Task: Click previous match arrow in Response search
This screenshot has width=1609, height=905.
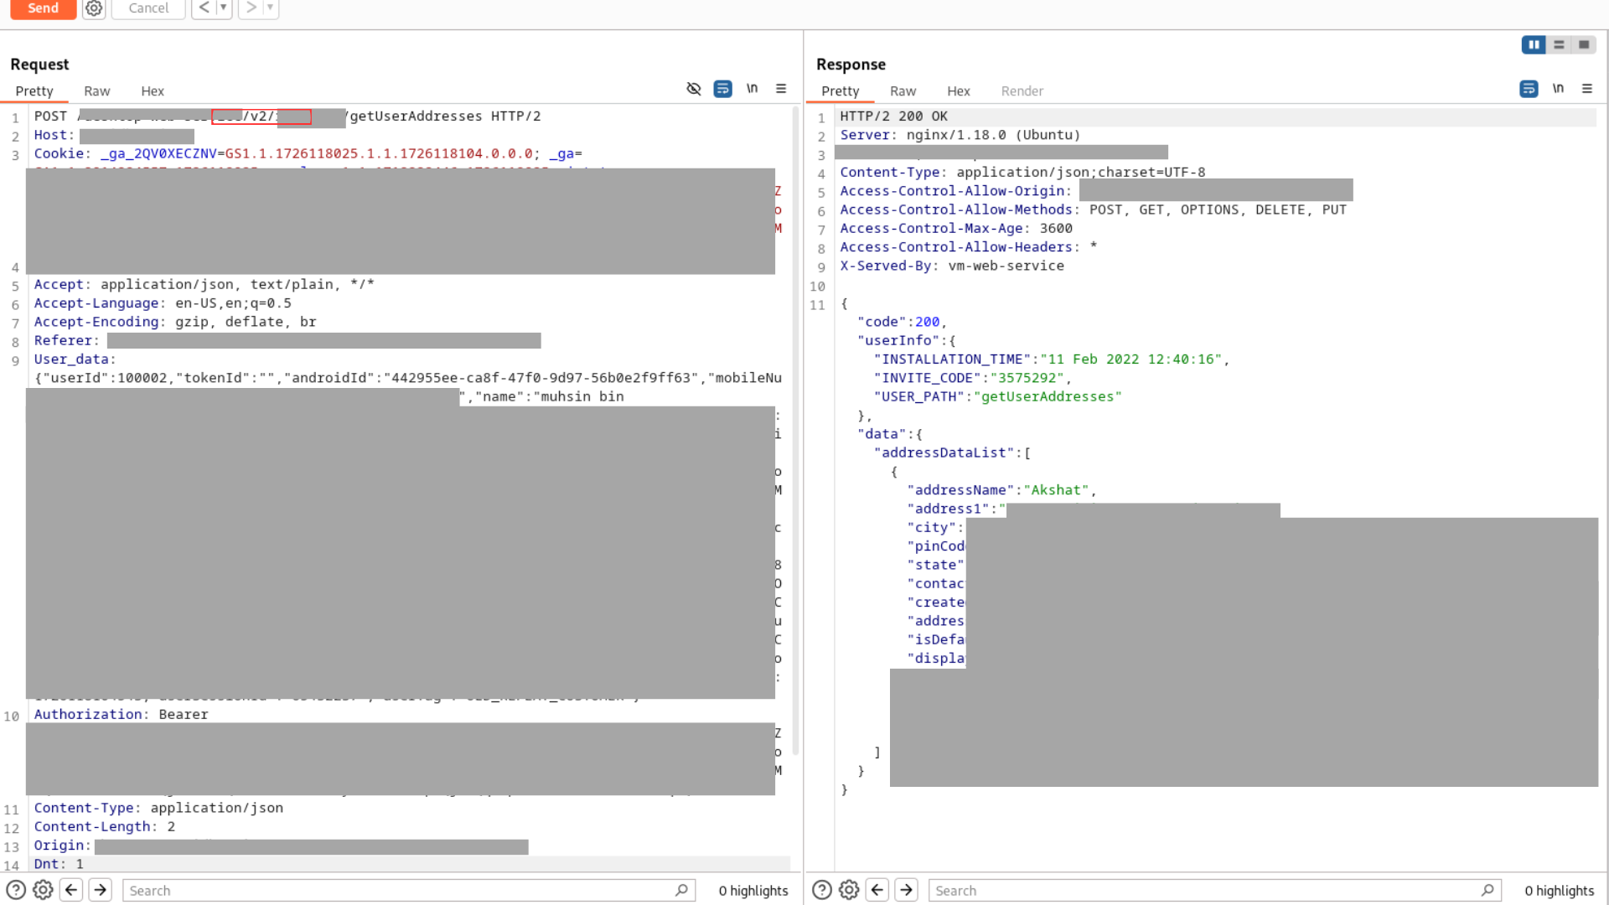Action: click(878, 890)
